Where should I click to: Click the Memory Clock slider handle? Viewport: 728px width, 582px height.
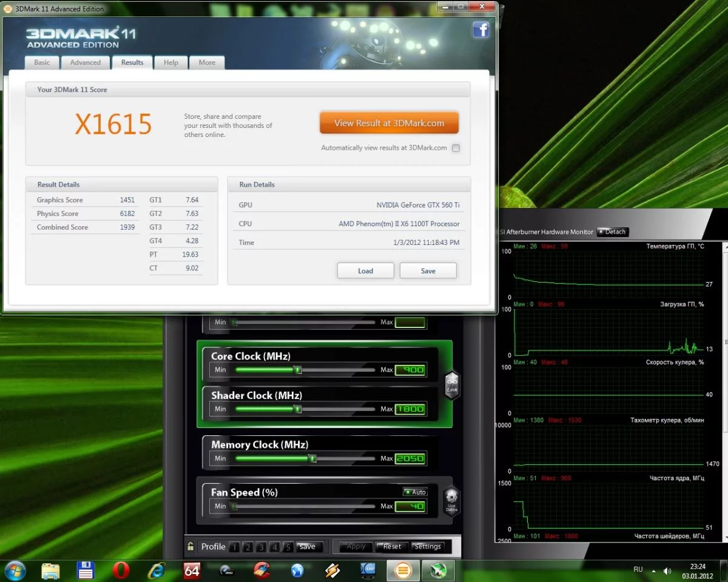(312, 459)
